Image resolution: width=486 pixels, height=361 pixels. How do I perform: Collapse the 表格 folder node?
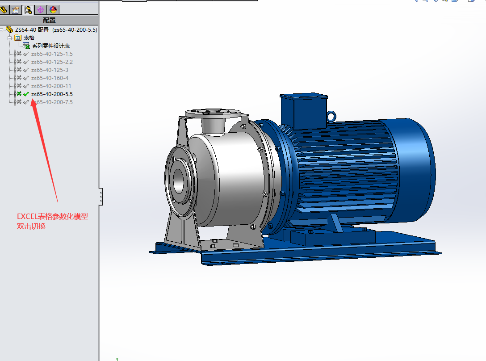click(10, 38)
